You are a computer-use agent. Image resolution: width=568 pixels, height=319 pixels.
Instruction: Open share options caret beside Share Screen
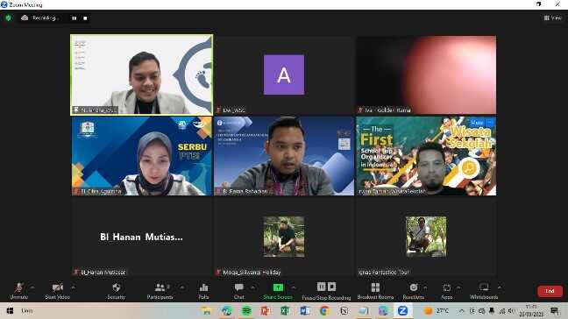294,287
